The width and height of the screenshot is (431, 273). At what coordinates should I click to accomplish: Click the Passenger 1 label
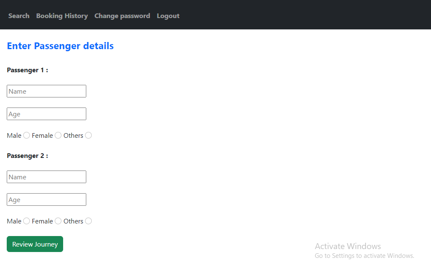coord(27,70)
